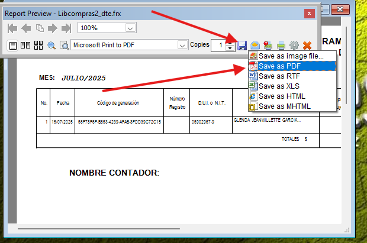This screenshot has height=243, width=367.
Task: Click the 05902967-9 D.U.I. cell
Action: click(202, 122)
